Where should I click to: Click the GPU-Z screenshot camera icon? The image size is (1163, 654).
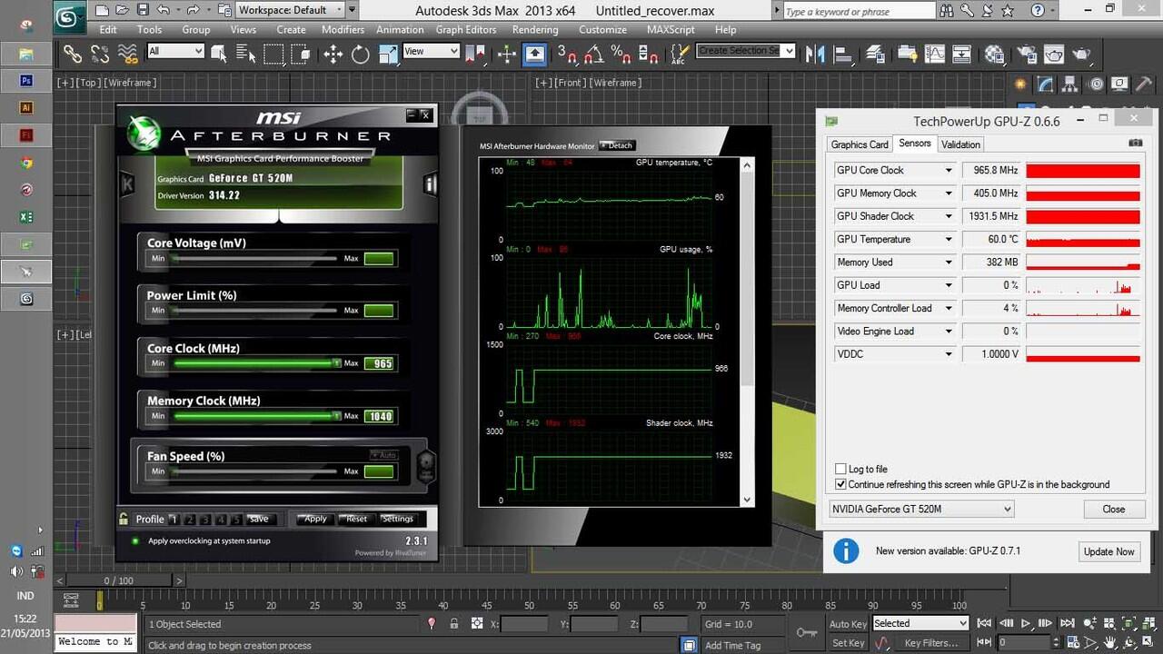[x=1135, y=144]
